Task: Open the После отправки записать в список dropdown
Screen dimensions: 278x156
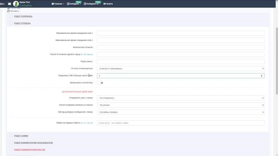Action: click(x=181, y=105)
